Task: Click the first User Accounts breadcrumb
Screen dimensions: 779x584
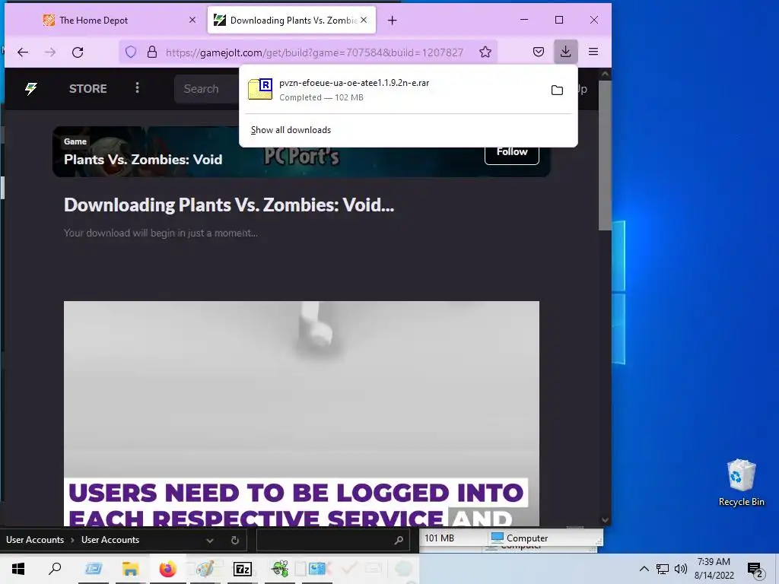Action: click(35, 540)
